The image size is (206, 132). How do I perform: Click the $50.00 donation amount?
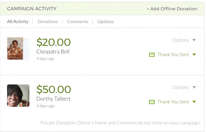54,90
